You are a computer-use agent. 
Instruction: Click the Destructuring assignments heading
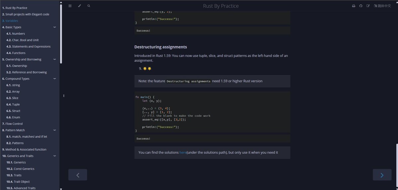pos(161,47)
